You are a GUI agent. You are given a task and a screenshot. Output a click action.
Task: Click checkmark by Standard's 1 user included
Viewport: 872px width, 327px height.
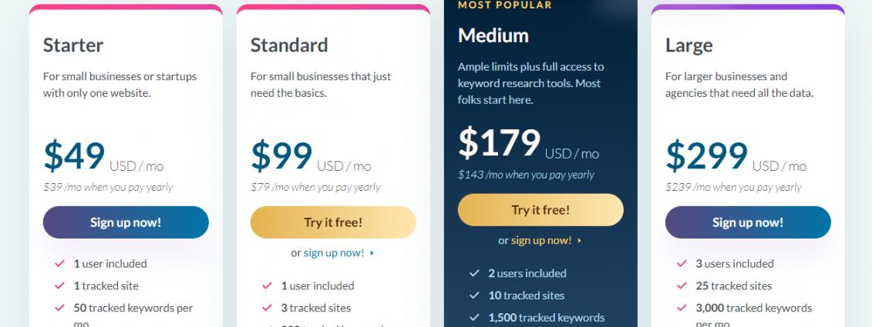pos(267,285)
